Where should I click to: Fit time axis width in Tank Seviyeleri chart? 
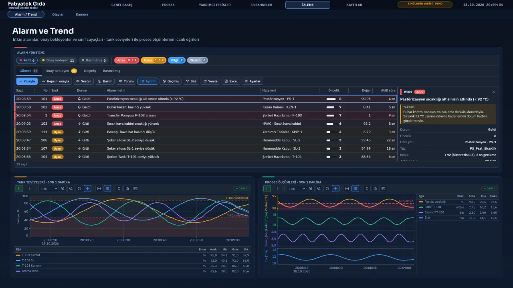tap(99, 188)
